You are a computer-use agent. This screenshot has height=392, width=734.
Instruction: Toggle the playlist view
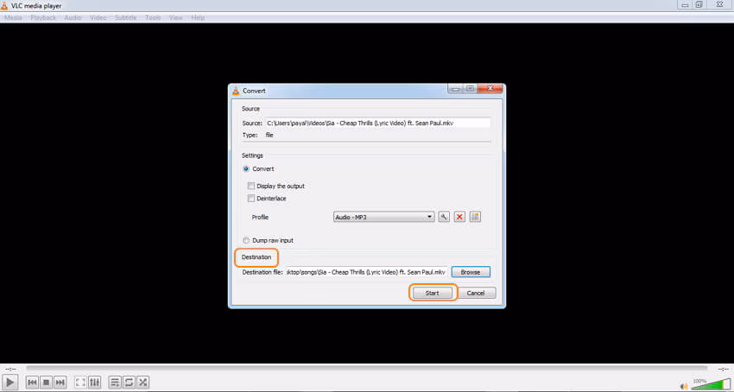pyautogui.click(x=115, y=383)
